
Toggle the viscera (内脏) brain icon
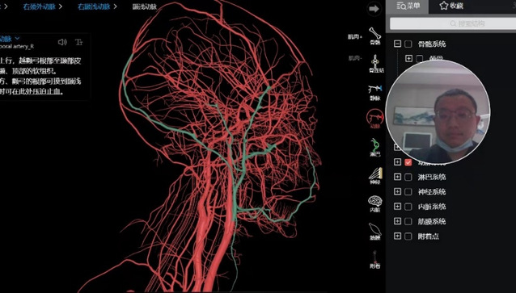pos(374,203)
